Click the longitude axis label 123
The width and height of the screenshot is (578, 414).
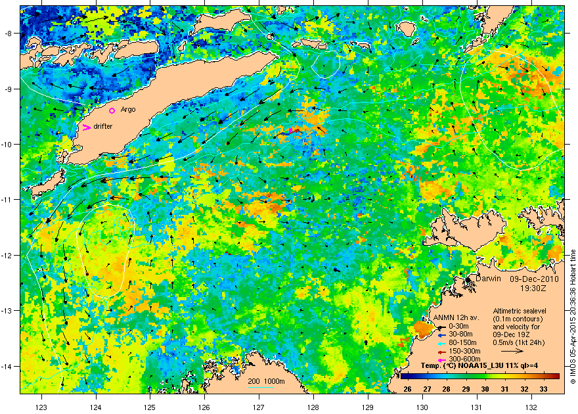[x=41, y=407]
